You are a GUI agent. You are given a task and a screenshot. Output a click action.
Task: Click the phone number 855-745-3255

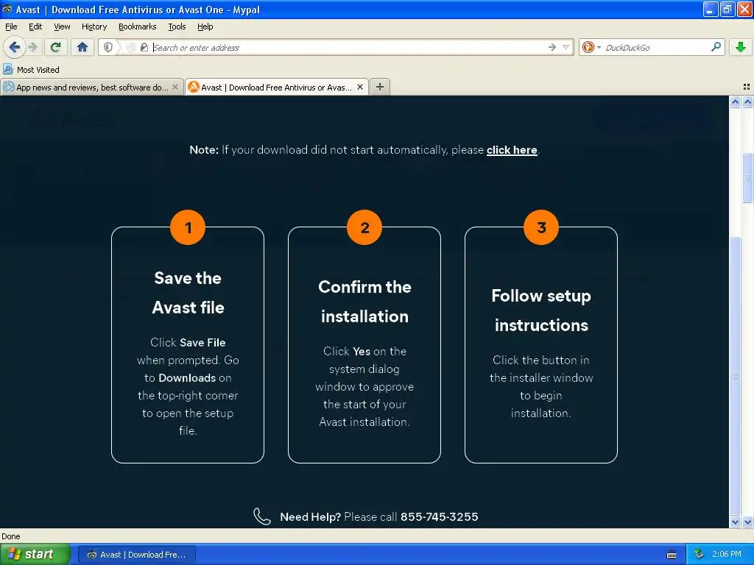tap(439, 516)
